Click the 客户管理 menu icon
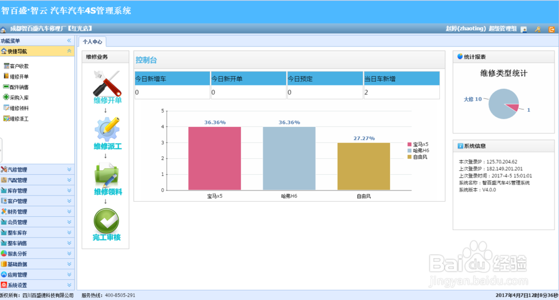Screen dimensions: 559x300 (4, 201)
